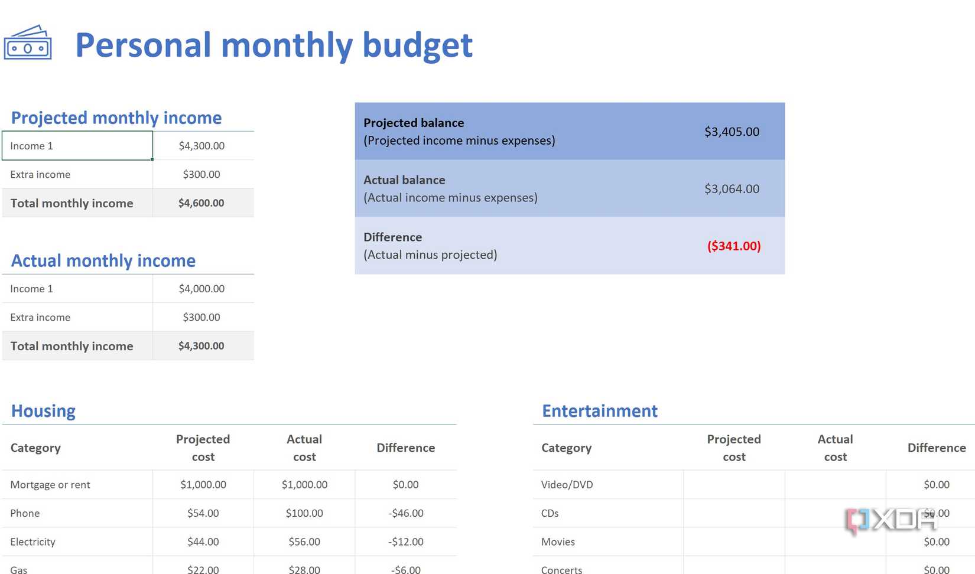Click the red Difference value ($341.00)

click(734, 246)
